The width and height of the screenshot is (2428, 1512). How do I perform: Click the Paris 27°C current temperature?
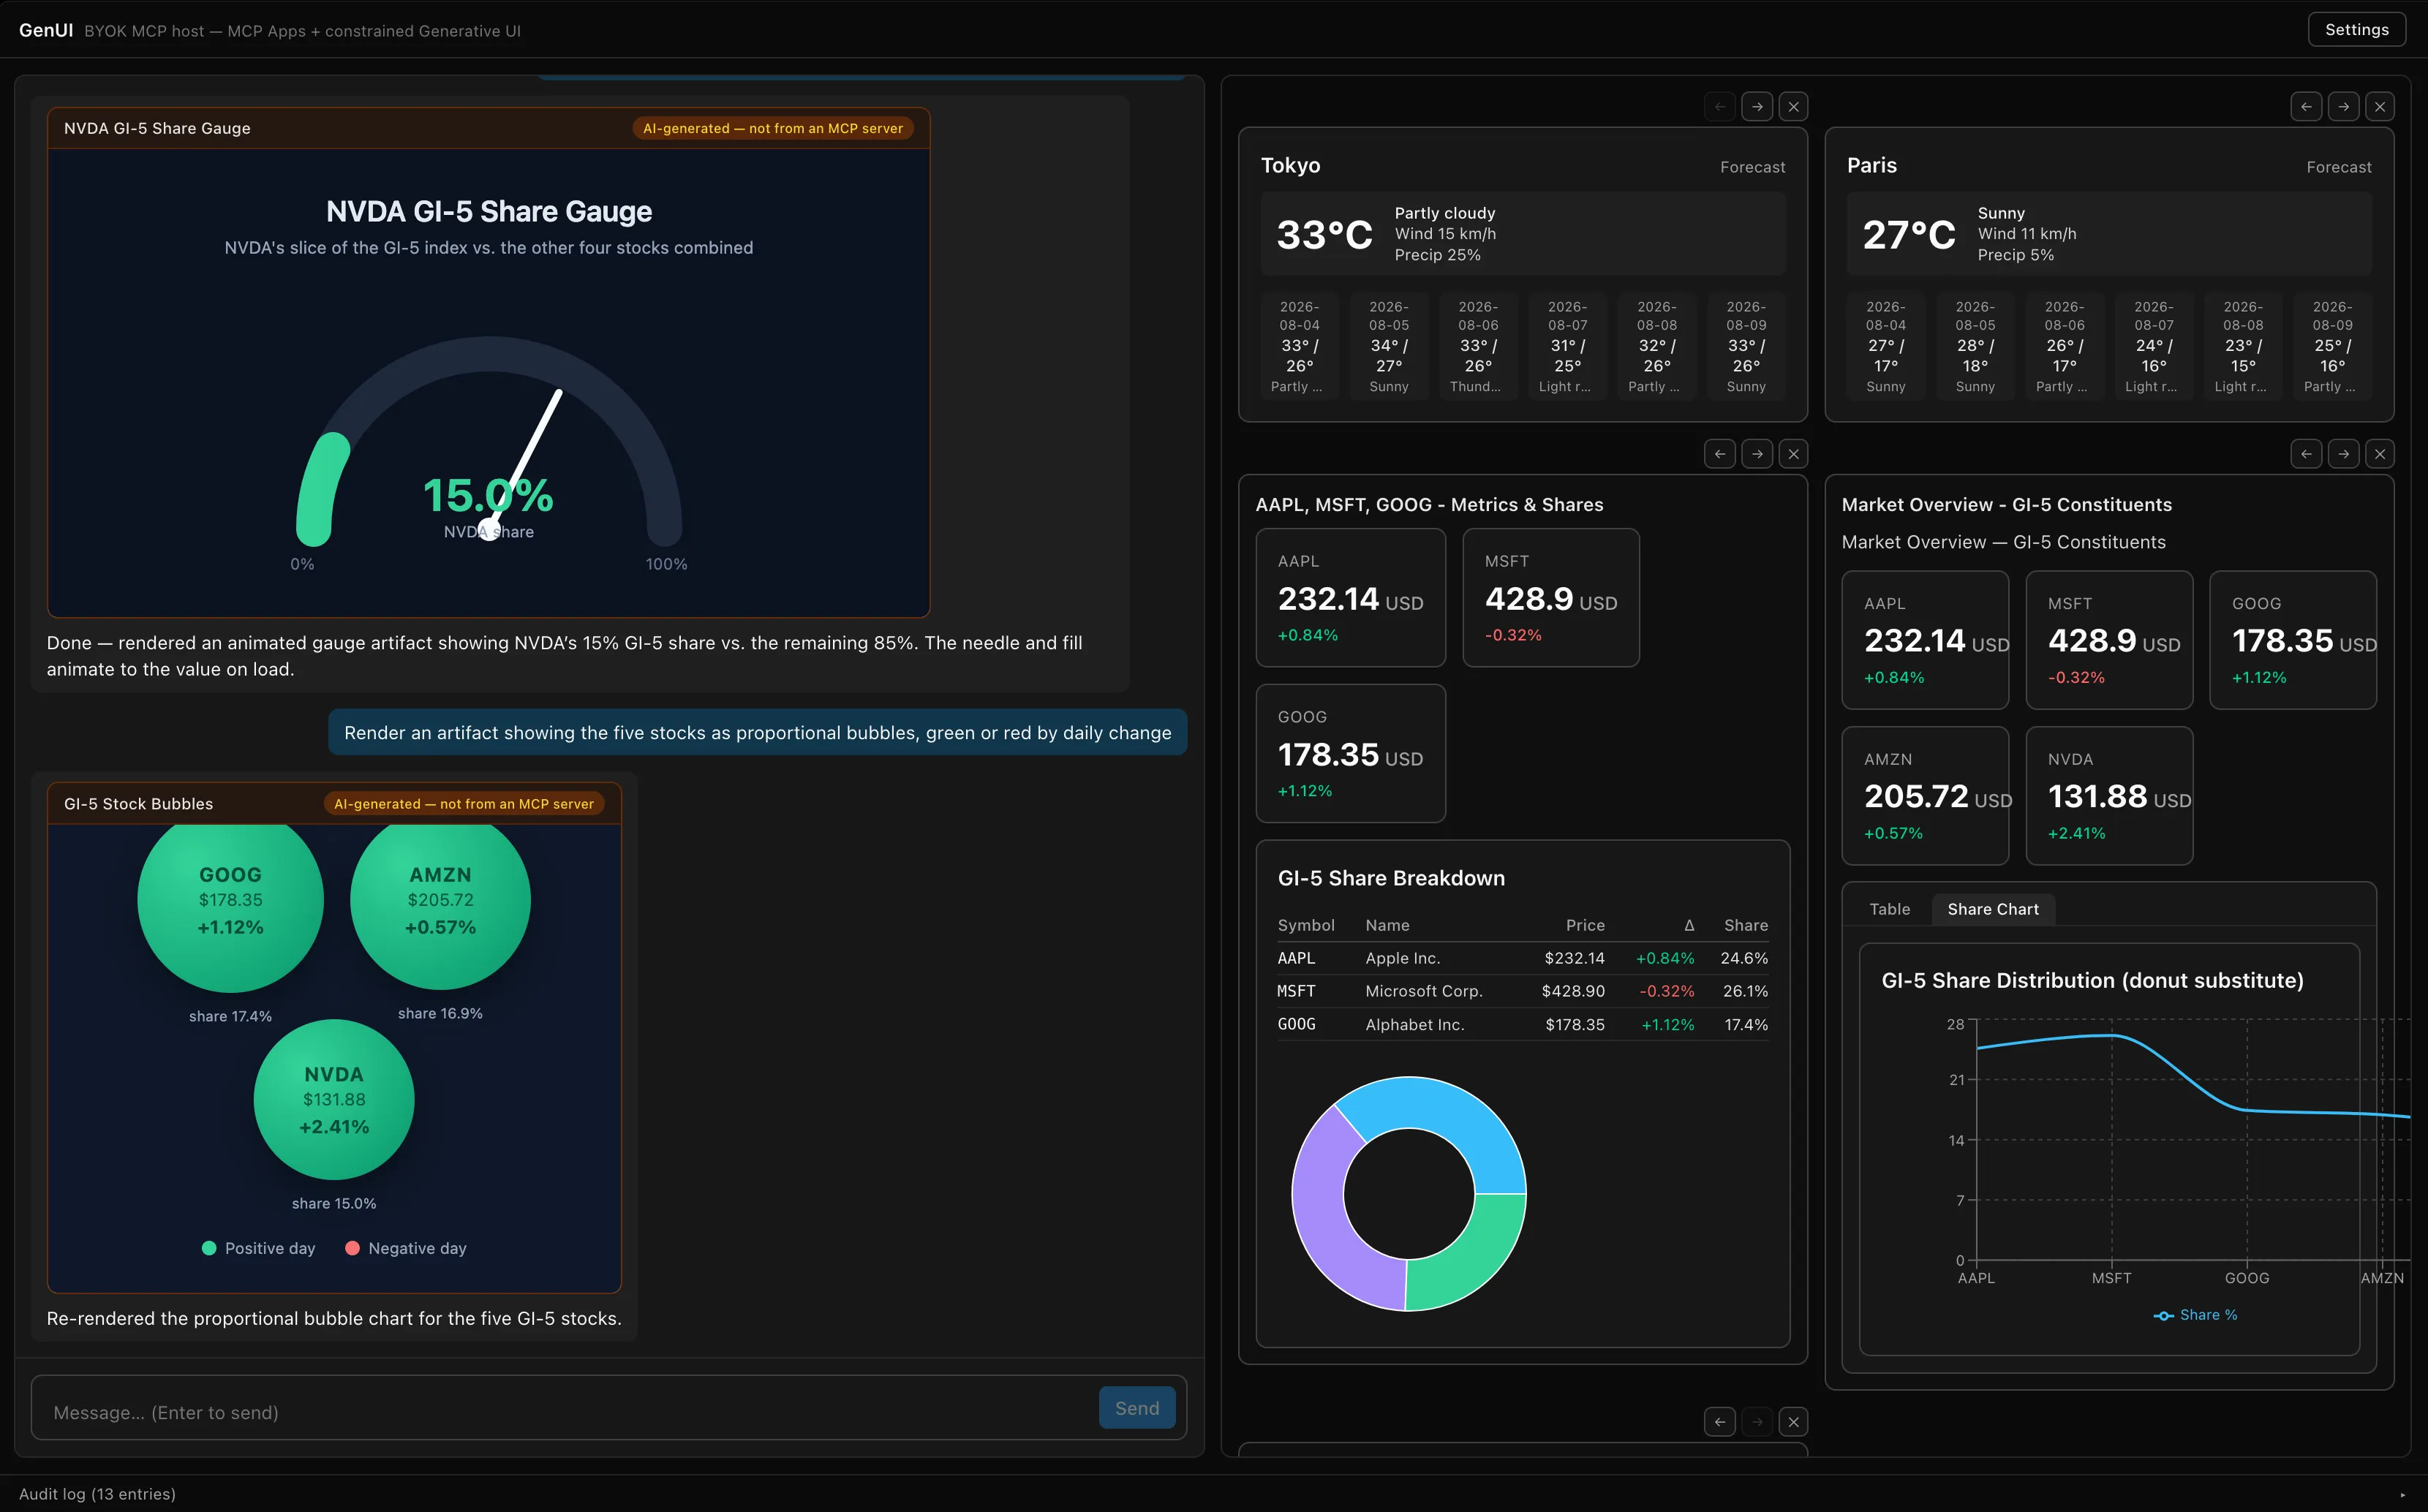tap(1909, 235)
